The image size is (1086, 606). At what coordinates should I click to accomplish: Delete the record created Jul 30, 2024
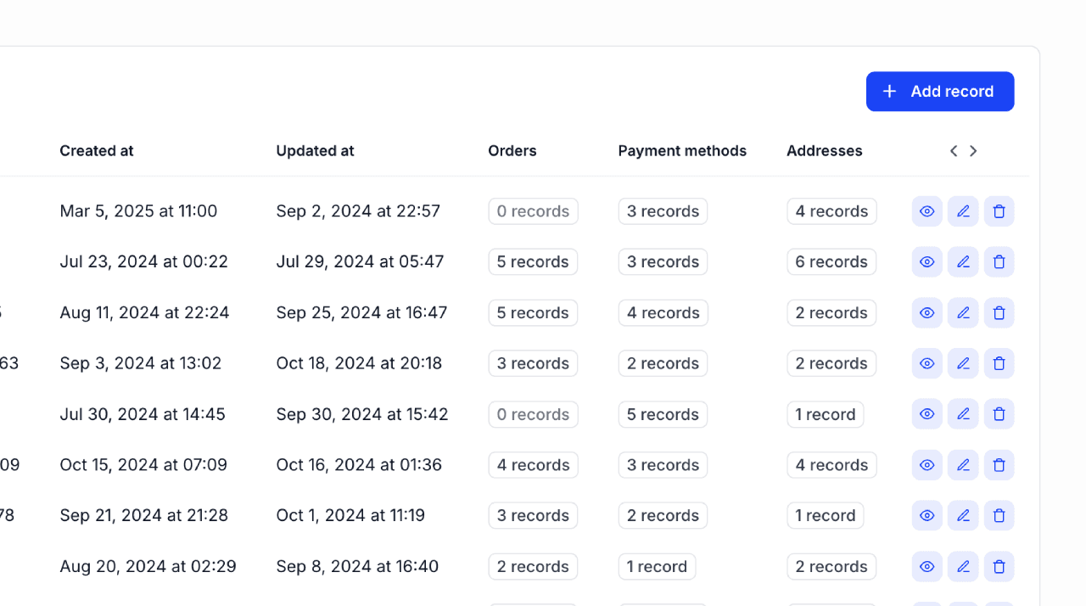[999, 414]
